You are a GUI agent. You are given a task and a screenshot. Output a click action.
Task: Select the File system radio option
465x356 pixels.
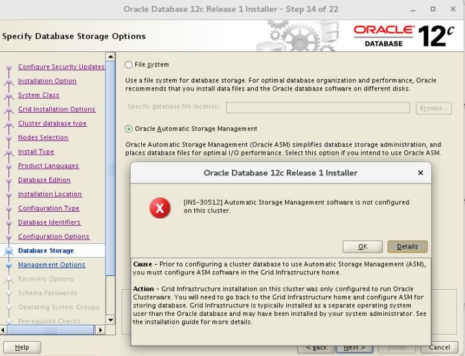click(129, 65)
